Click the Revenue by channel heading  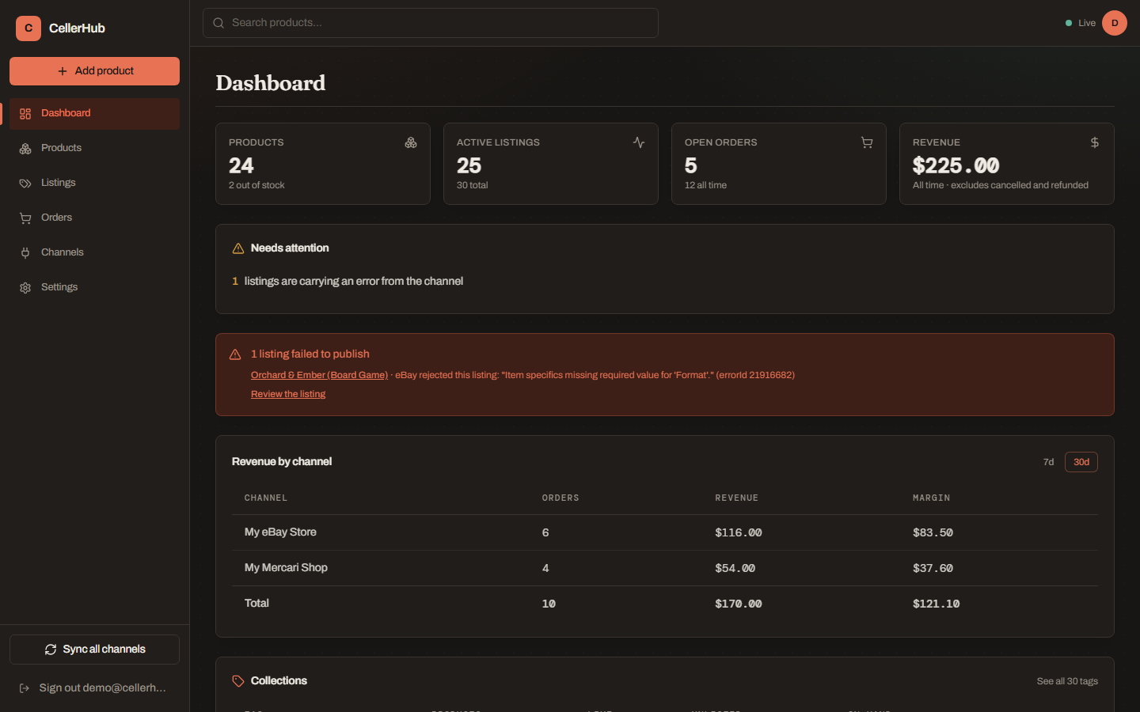point(282,462)
